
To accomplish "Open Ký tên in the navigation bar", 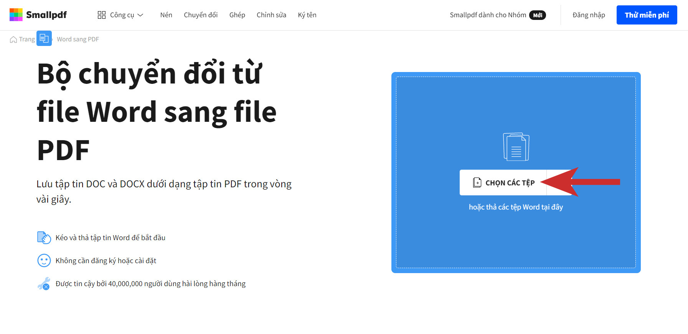I will click(x=307, y=15).
